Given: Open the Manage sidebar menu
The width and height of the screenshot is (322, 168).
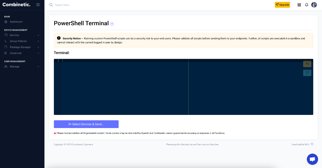Looking at the screenshot, I should pos(14,67).
